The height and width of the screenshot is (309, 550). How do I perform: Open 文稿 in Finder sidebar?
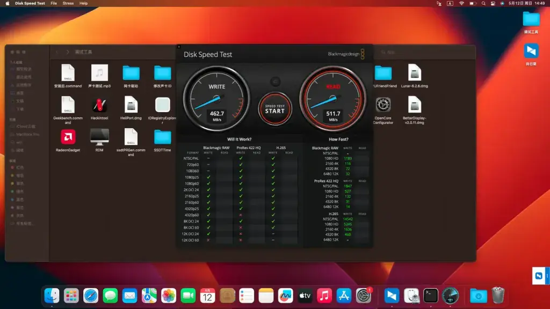tap(20, 101)
